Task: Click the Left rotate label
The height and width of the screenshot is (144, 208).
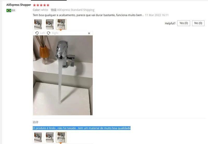Action: click(x=42, y=33)
